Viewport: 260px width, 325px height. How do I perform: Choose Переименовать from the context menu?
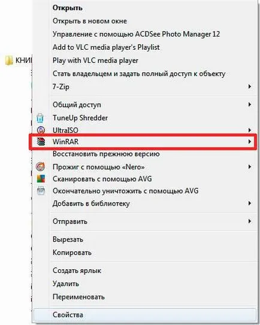tap(78, 297)
